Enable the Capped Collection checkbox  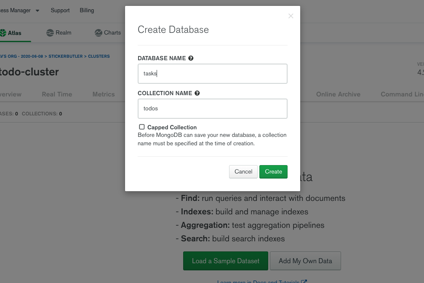141,127
